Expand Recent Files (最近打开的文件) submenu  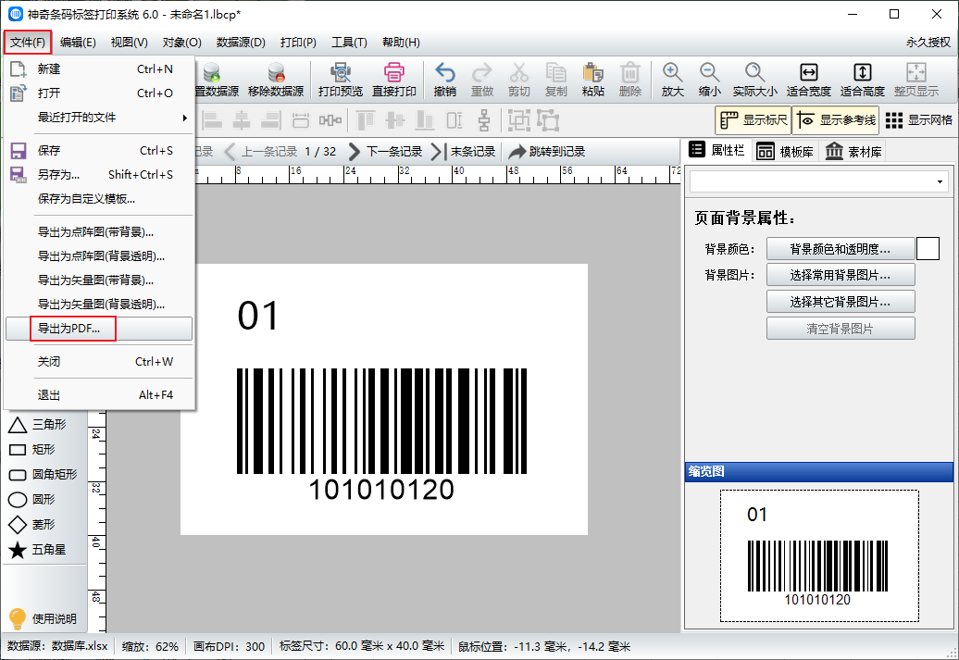tap(99, 118)
